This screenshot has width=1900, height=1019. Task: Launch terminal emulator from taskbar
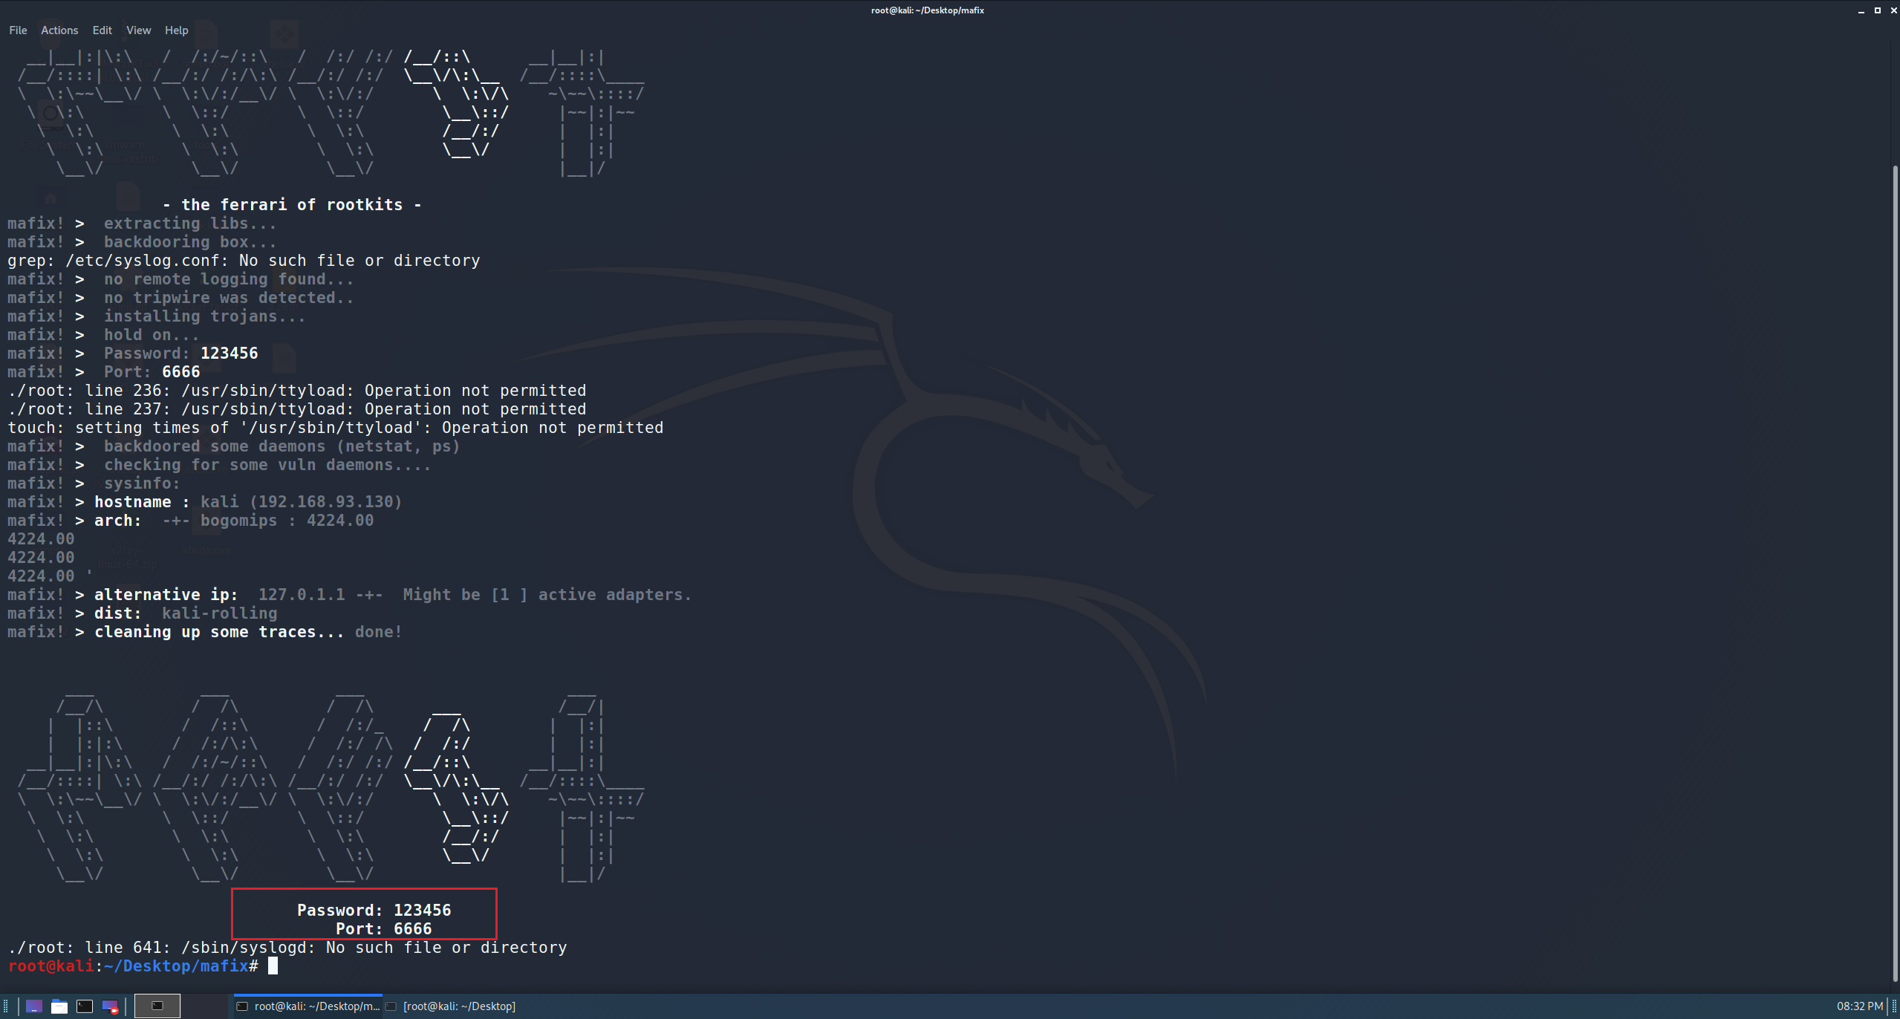(85, 1006)
